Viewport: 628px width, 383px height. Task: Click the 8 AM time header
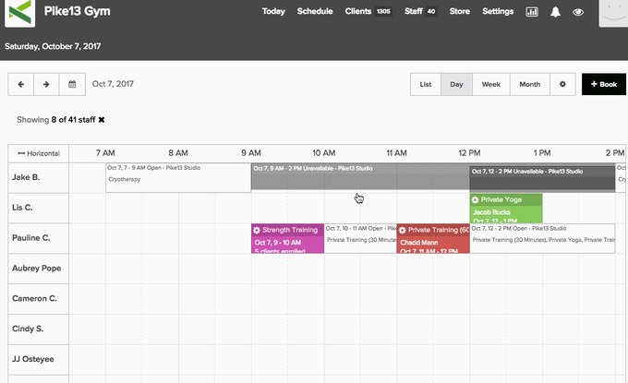coord(178,153)
